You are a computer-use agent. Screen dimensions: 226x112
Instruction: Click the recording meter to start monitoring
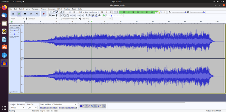point(88,12)
